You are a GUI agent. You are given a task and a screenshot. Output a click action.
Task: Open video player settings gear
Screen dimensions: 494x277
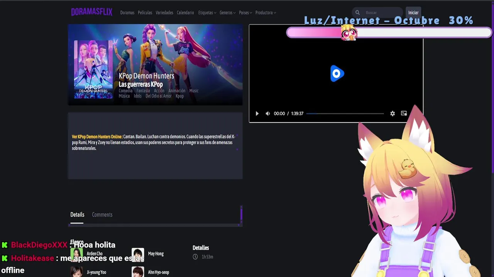click(x=392, y=113)
